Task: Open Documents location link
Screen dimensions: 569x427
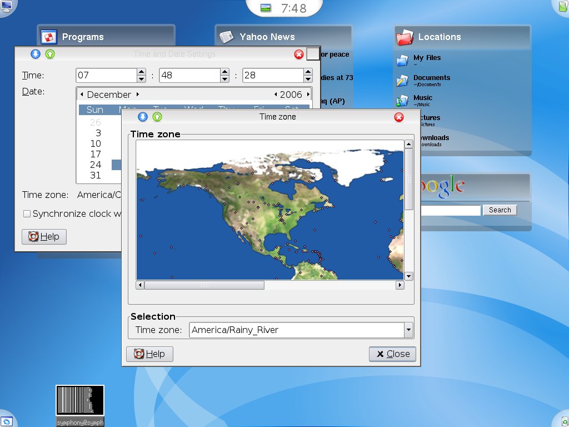Action: (x=431, y=78)
